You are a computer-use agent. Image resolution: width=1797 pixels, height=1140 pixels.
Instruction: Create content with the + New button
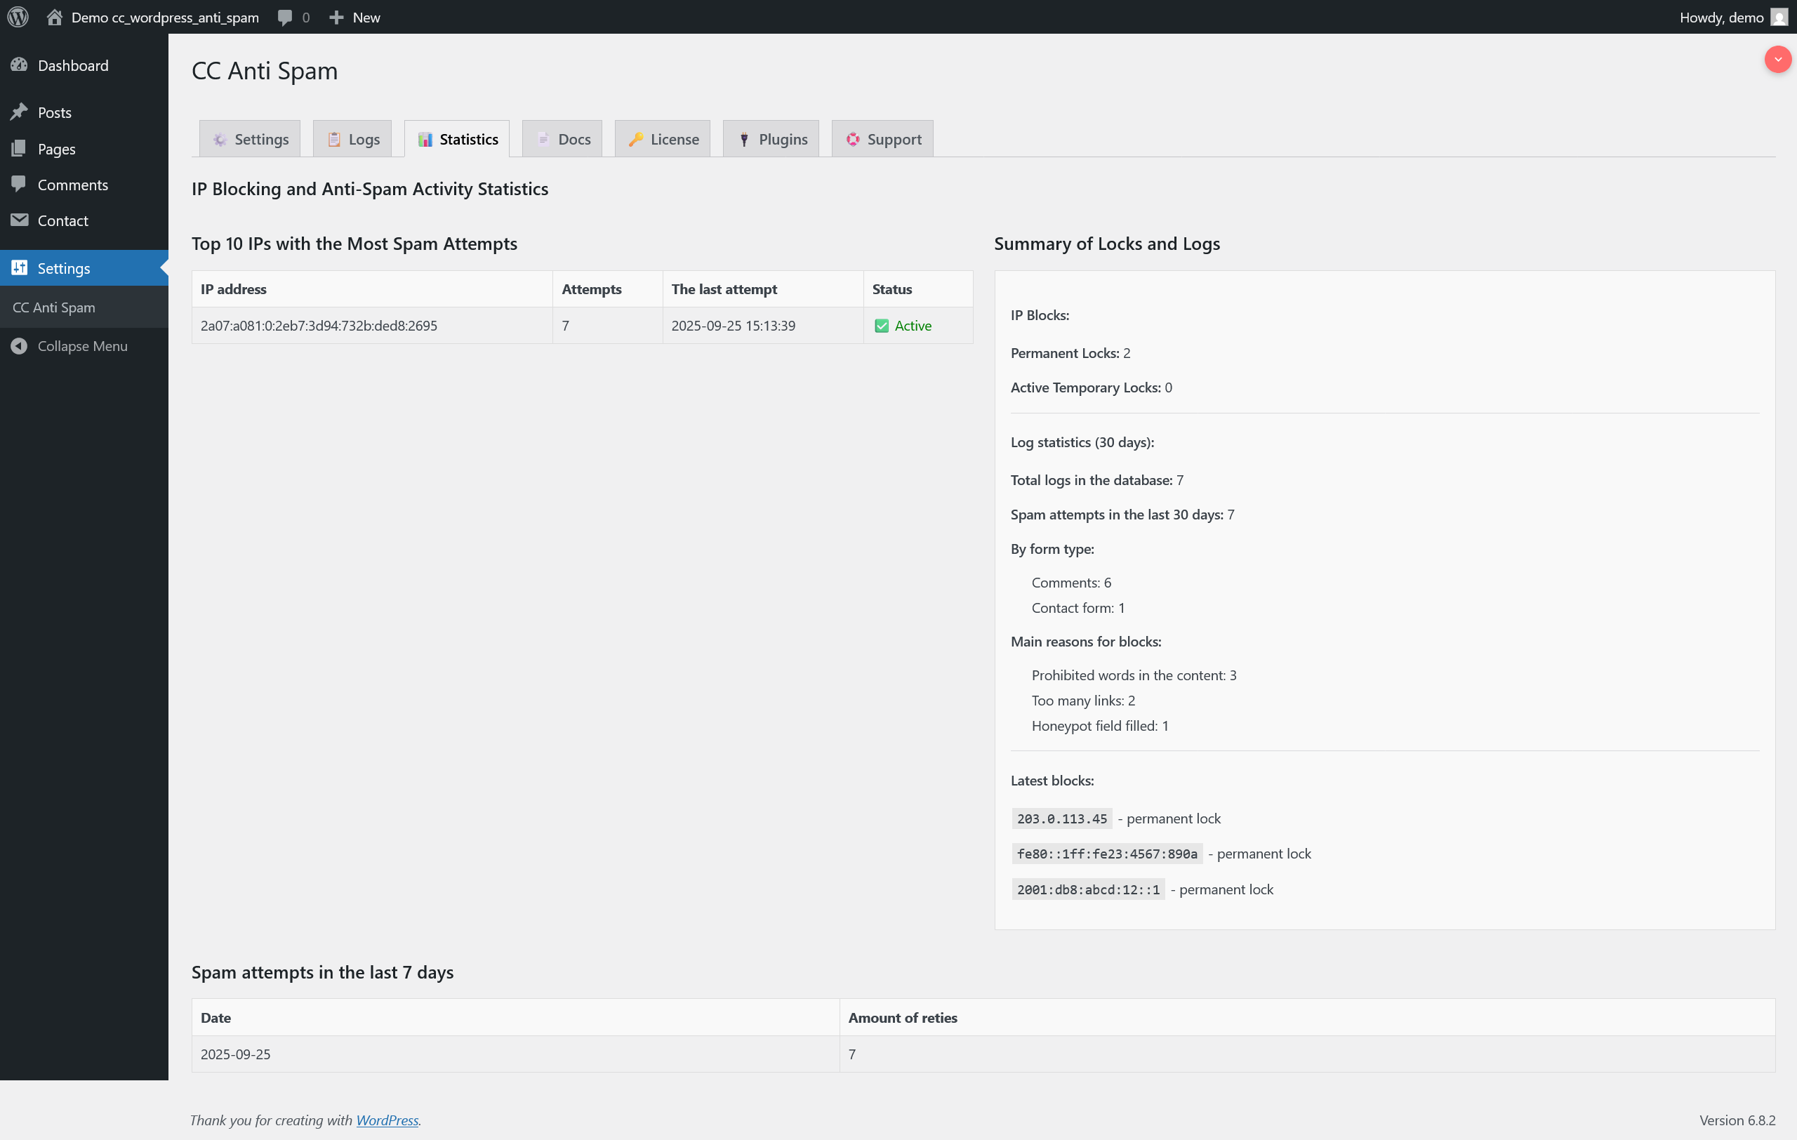point(354,16)
